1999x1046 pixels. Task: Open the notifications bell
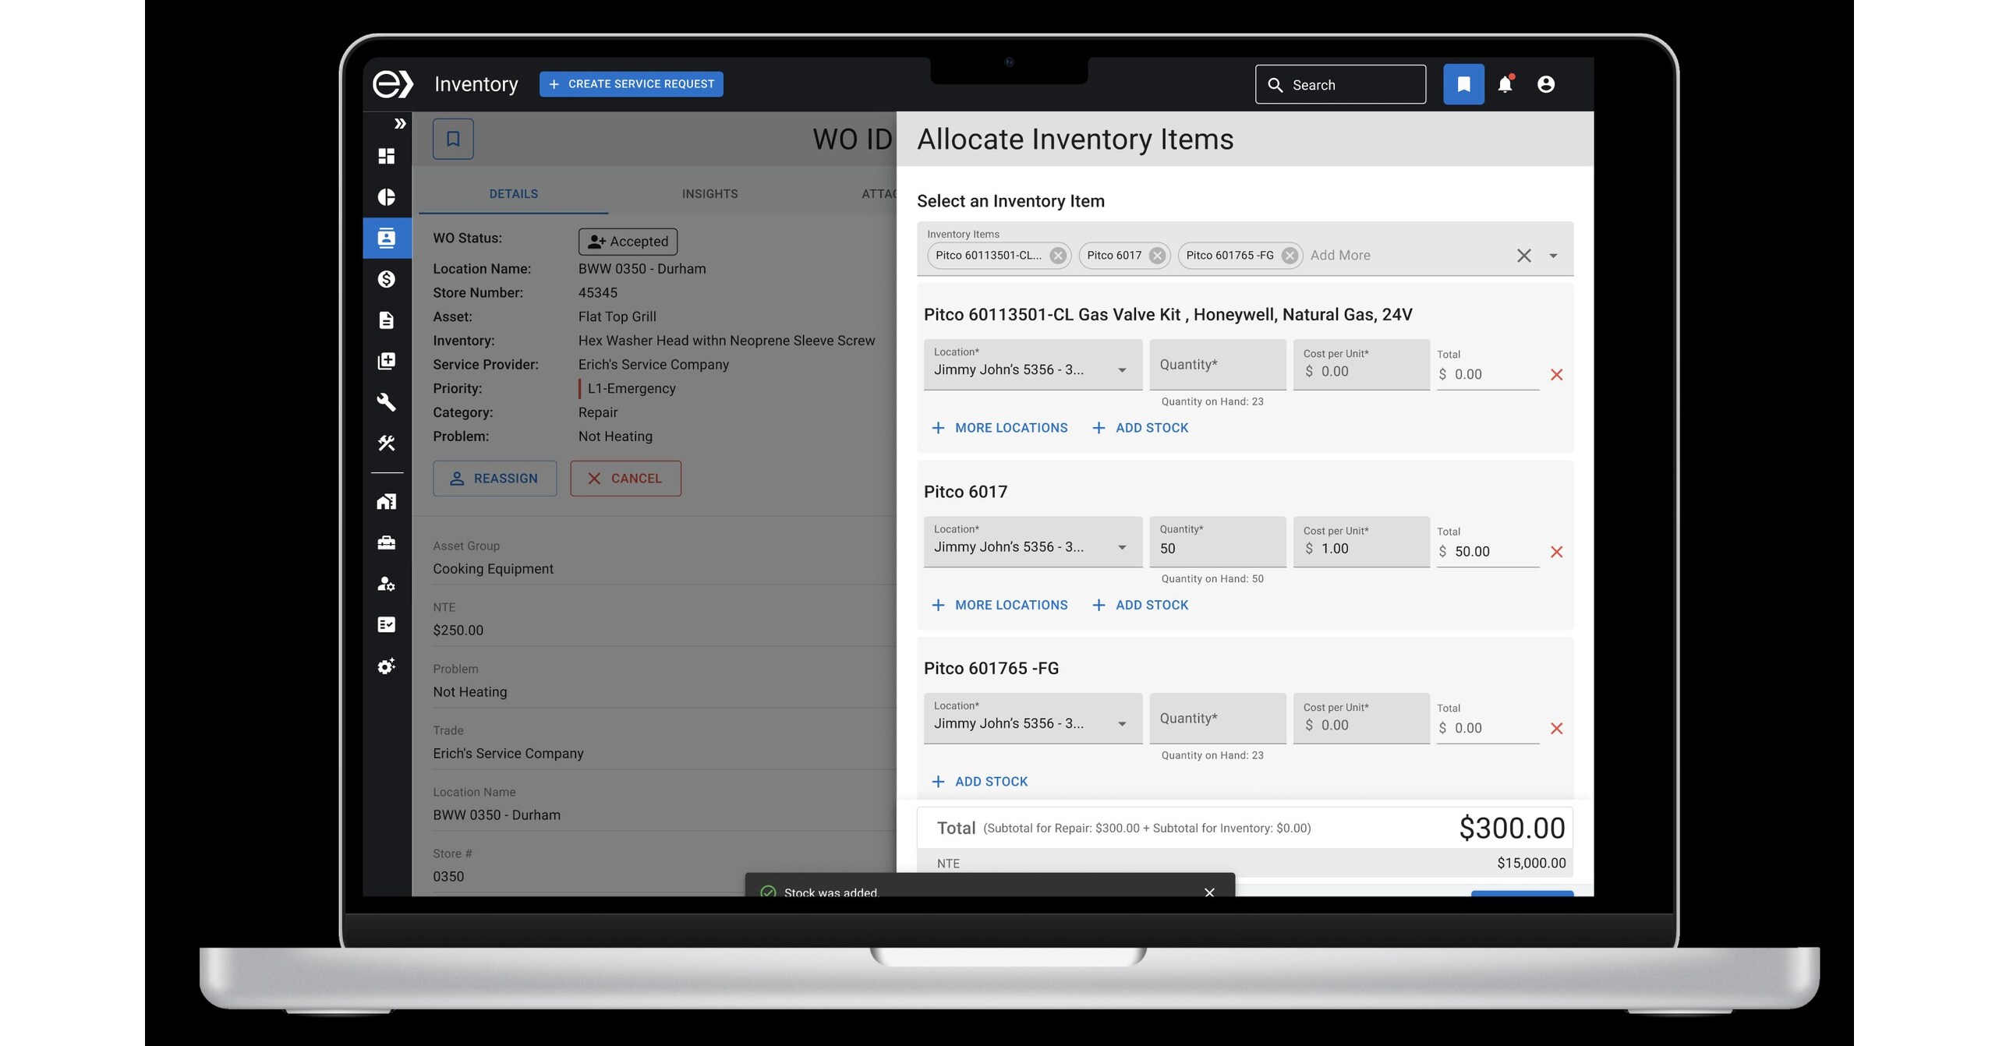(1505, 84)
